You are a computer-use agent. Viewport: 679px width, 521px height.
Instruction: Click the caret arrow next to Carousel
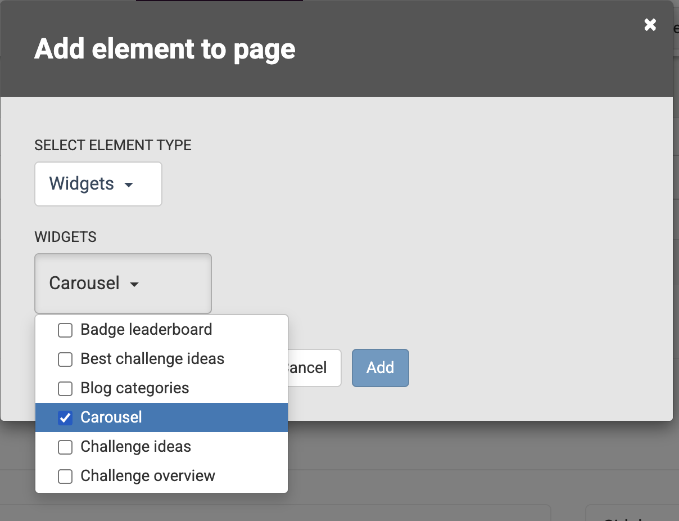134,285
